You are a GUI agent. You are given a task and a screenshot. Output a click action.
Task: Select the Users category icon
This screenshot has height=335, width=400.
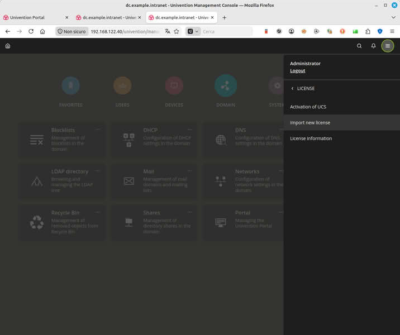click(122, 85)
